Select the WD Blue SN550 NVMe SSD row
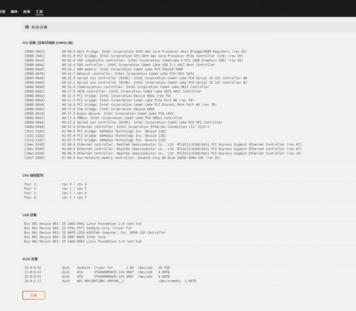356x311 pixels. point(122,158)
